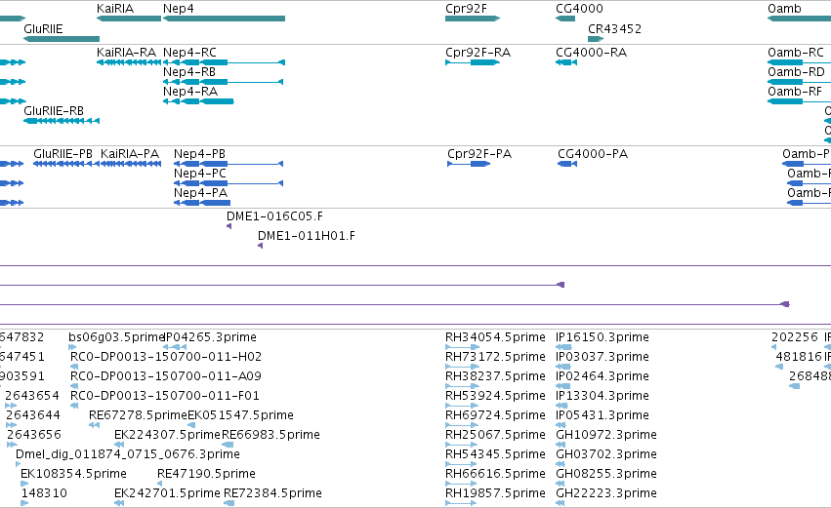Select the bs06g03.5prime EST
Viewport: 831px width, 508px height.
click(x=72, y=347)
